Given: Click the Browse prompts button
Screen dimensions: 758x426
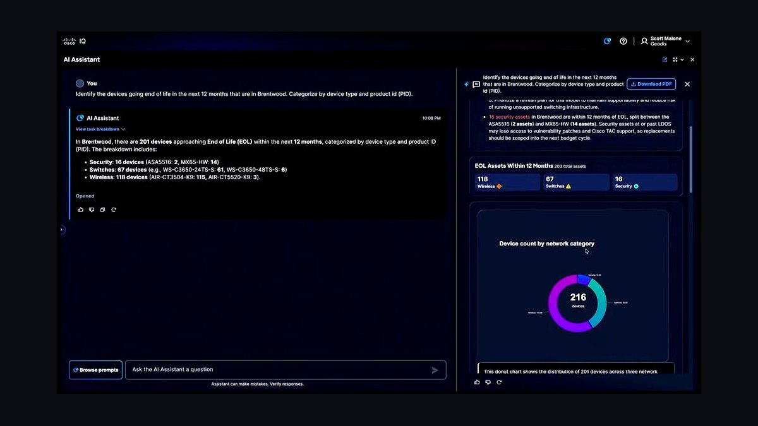Looking at the screenshot, I should pyautogui.click(x=96, y=370).
